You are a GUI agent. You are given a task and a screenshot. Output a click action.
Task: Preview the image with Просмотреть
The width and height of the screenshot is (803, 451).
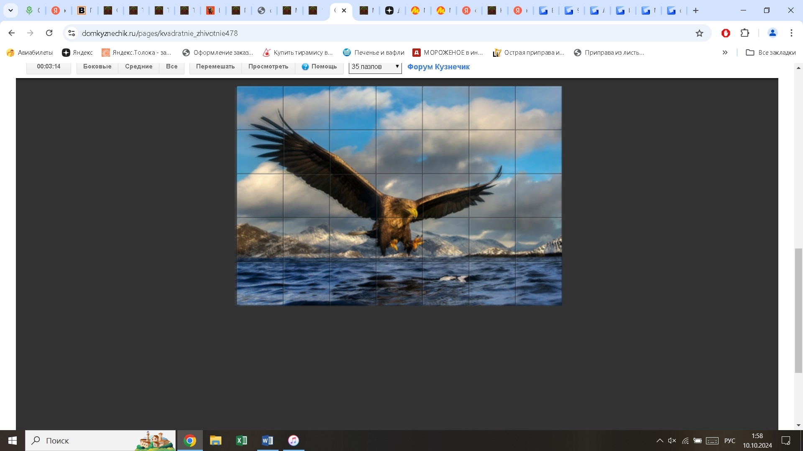pos(269,67)
